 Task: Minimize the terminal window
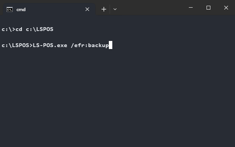191,7
